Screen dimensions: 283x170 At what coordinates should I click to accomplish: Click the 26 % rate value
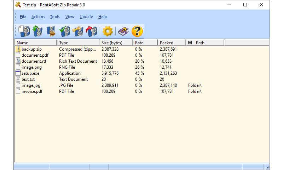[139, 67]
